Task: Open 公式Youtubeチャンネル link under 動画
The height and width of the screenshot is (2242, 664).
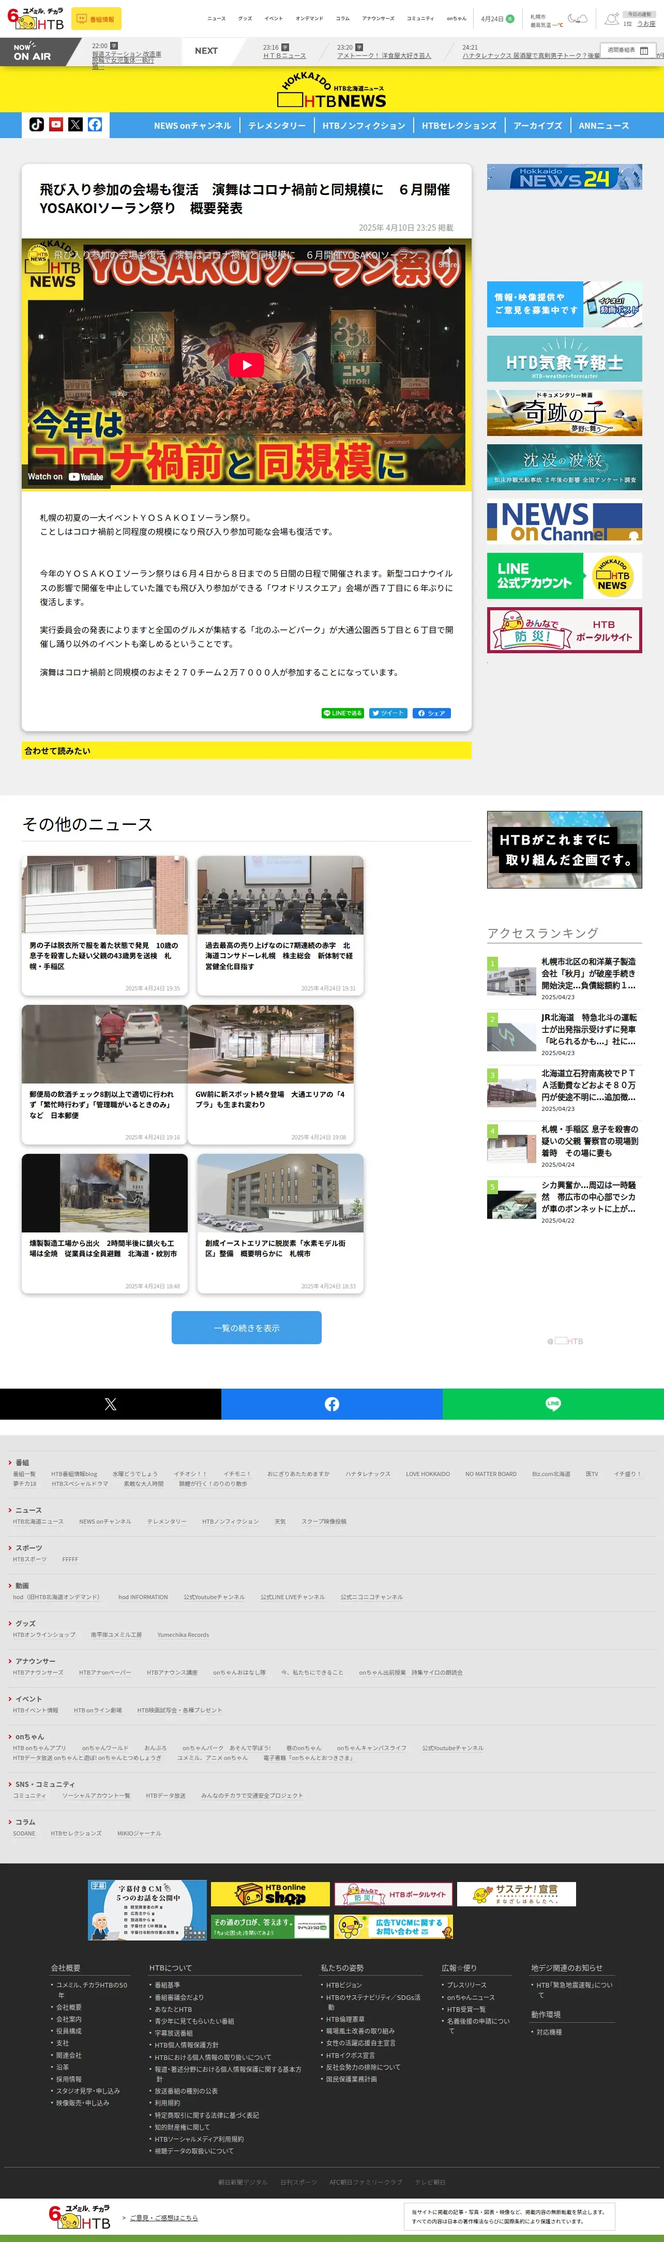Action: [x=214, y=1597]
